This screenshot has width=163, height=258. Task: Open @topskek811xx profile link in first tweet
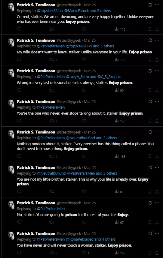tap(50, 11)
